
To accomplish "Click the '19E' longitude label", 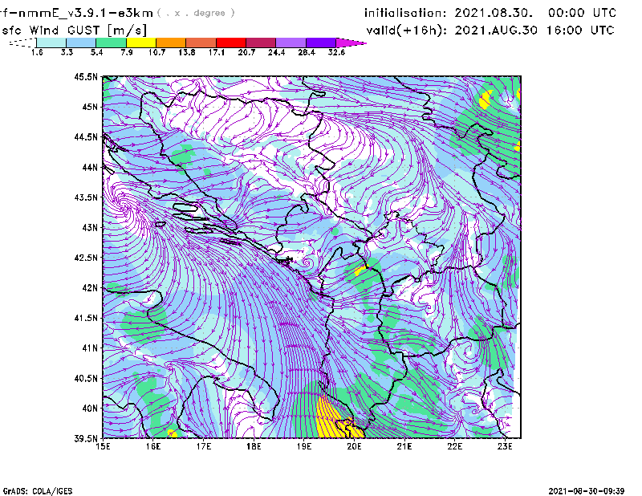I will click(304, 446).
